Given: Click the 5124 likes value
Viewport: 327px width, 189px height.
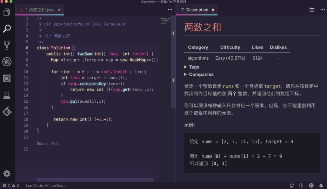Looking at the screenshot, I should [257, 58].
